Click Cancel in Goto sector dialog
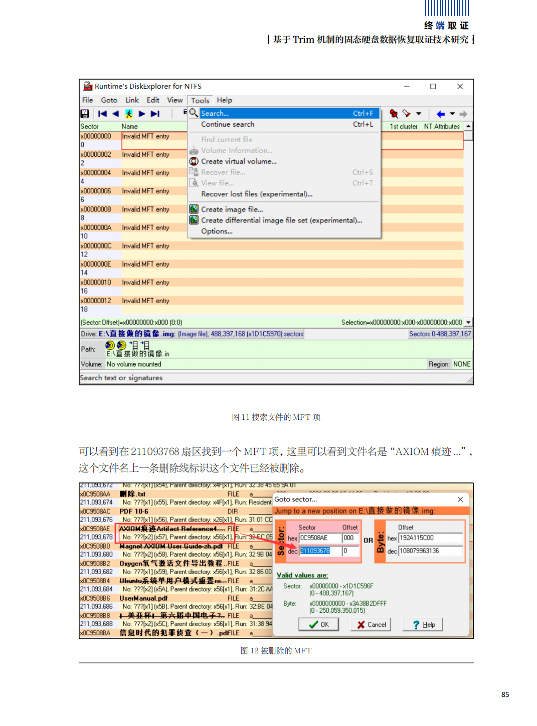This screenshot has width=537, height=726. (x=371, y=624)
